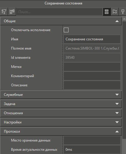
Task: Click the Место хранения данных field
Action: coord(92,140)
